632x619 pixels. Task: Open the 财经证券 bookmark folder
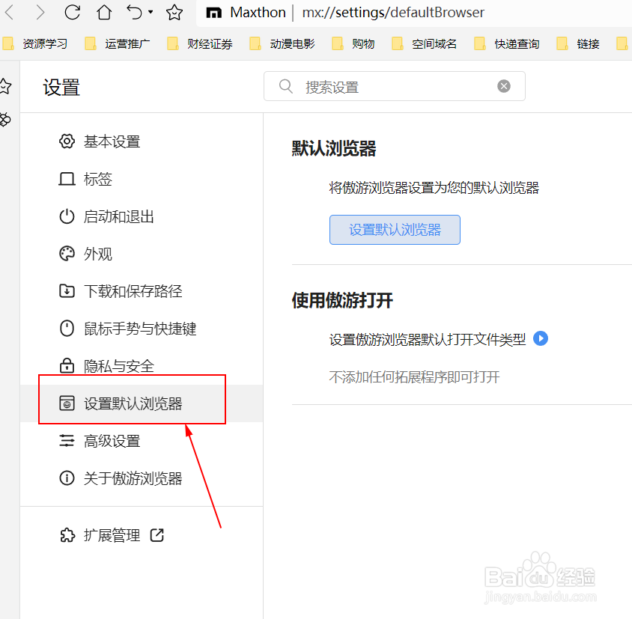point(200,43)
